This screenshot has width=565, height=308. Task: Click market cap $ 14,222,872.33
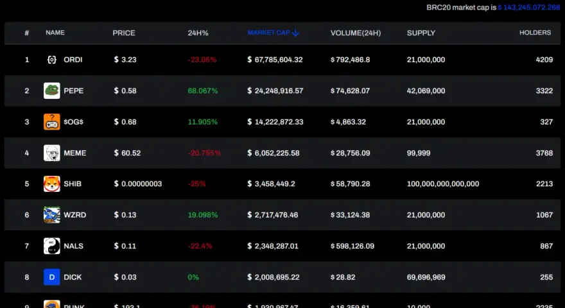(x=275, y=122)
